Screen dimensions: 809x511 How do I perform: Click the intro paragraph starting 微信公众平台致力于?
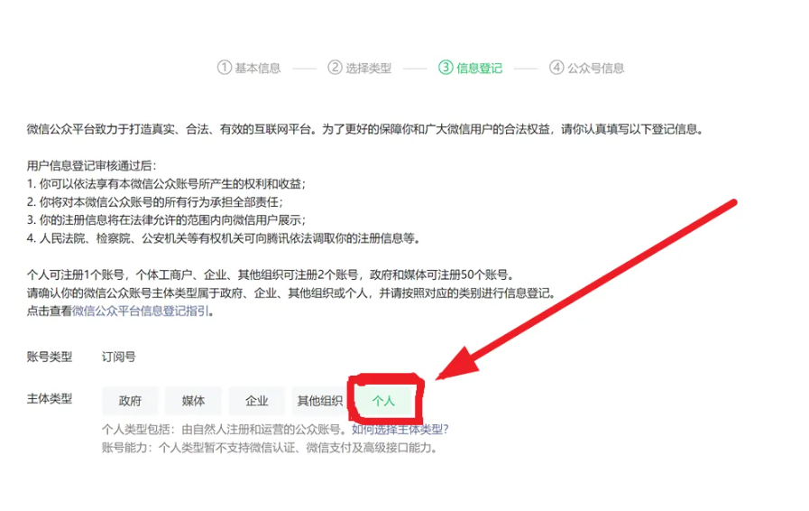coord(364,129)
